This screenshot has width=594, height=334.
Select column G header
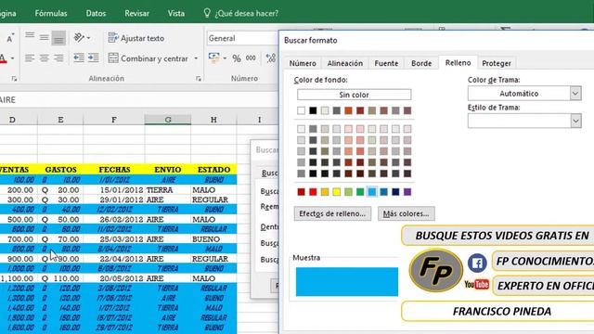[x=168, y=120]
